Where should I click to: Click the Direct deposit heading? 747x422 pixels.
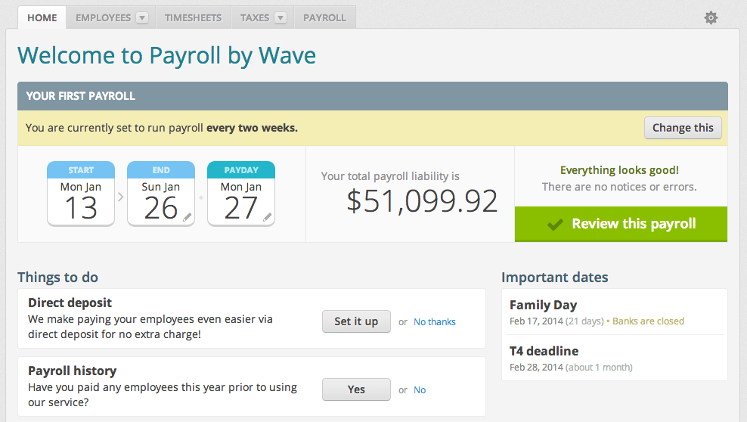pos(70,303)
